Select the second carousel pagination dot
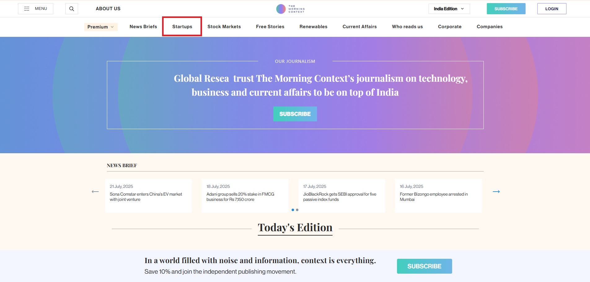Image resolution: width=590 pixels, height=282 pixels. pyautogui.click(x=297, y=210)
